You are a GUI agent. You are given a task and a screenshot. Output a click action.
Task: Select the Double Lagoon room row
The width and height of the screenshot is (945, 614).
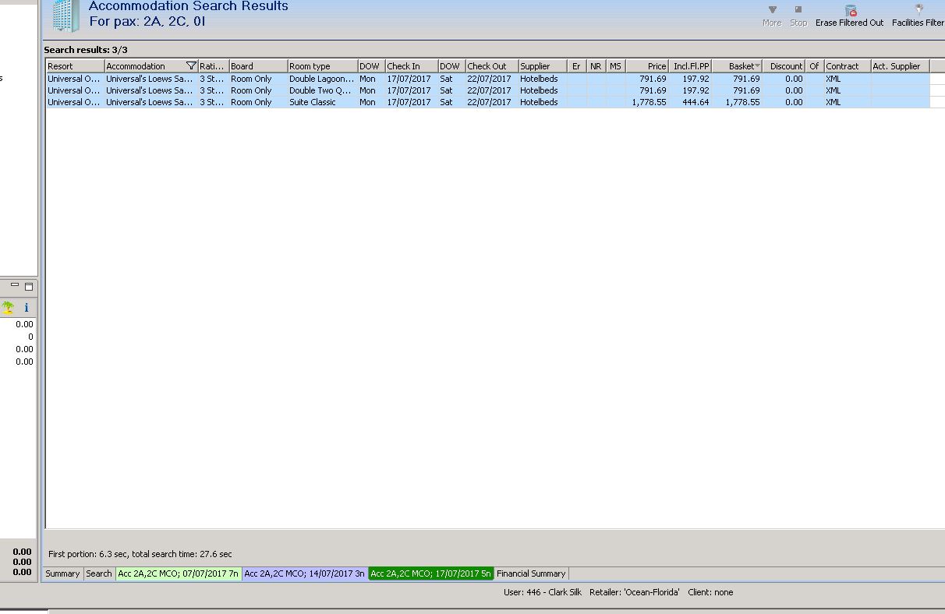(x=487, y=79)
